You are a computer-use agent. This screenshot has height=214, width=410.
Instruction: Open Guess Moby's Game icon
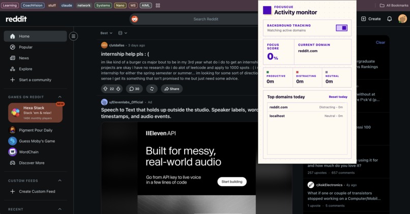coord(12,141)
